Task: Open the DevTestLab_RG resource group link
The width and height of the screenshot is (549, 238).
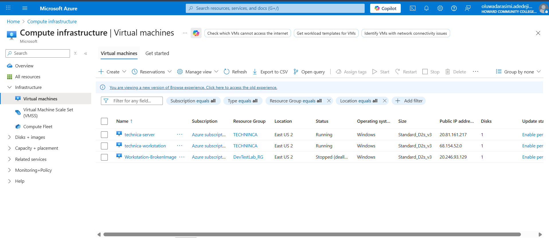Action: 248,157
